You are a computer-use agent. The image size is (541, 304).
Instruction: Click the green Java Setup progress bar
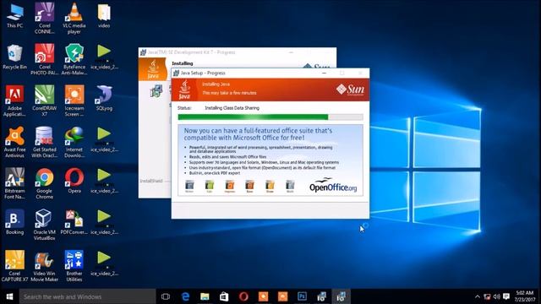pyautogui.click(x=270, y=117)
